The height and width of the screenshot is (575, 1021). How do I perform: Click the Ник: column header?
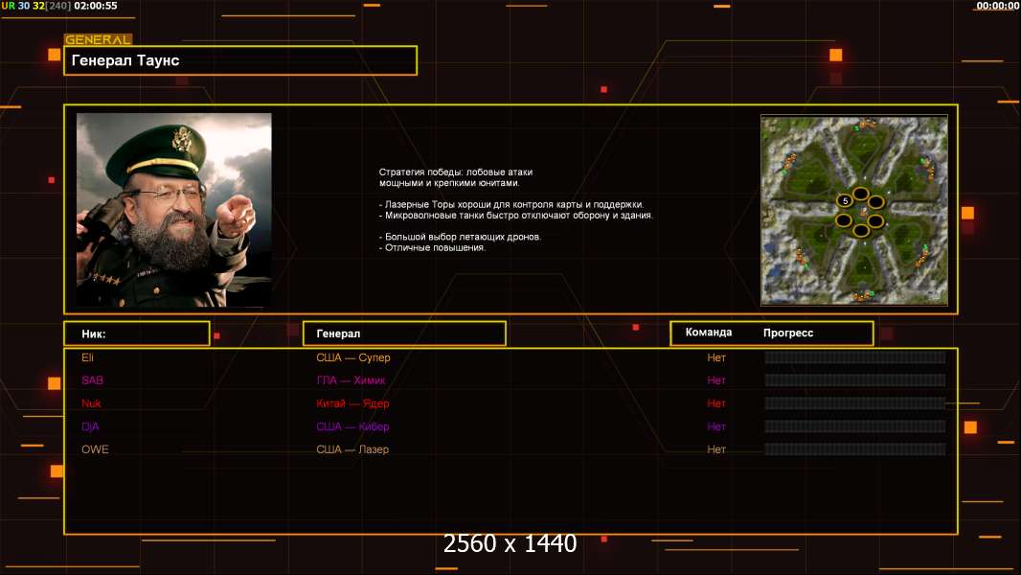(136, 333)
